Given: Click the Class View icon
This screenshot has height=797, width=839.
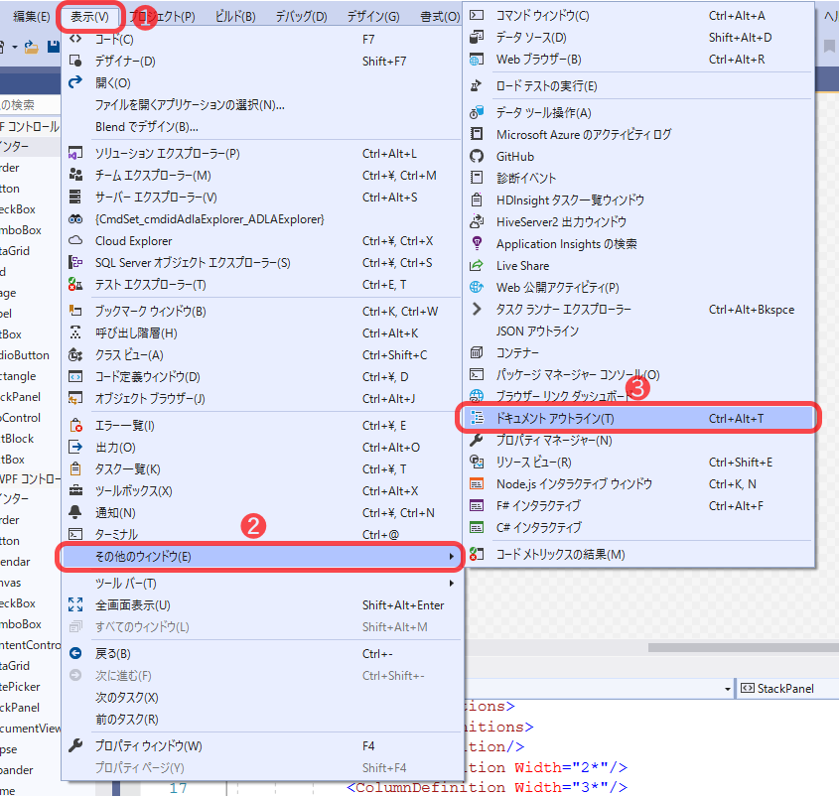Looking at the screenshot, I should click(75, 354).
